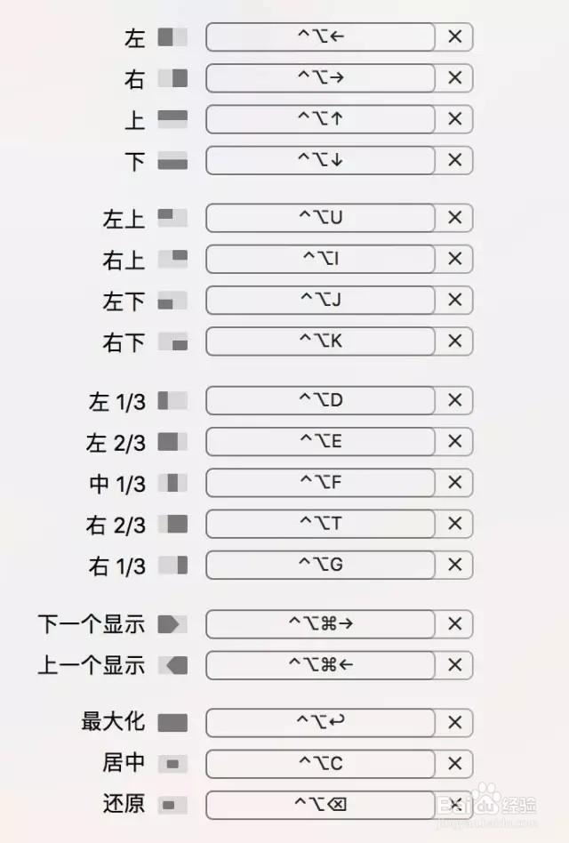Clear the 最大化 shortcut using its X button
This screenshot has width=569, height=843.
[453, 723]
